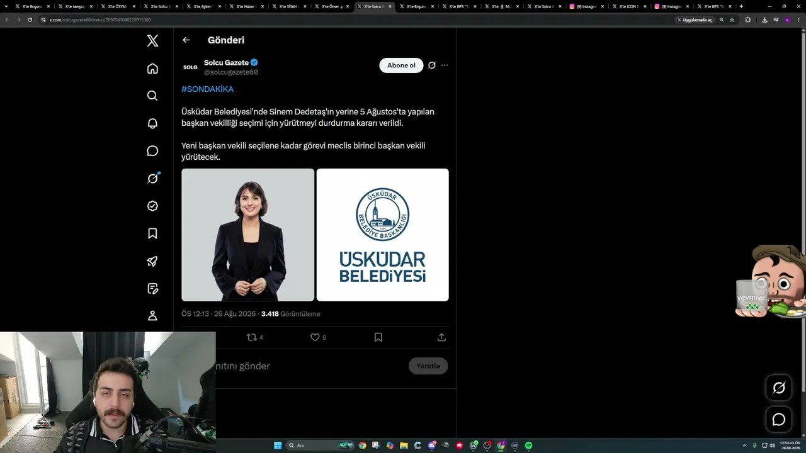Open the @solcugazete60 handle link

pyautogui.click(x=231, y=72)
